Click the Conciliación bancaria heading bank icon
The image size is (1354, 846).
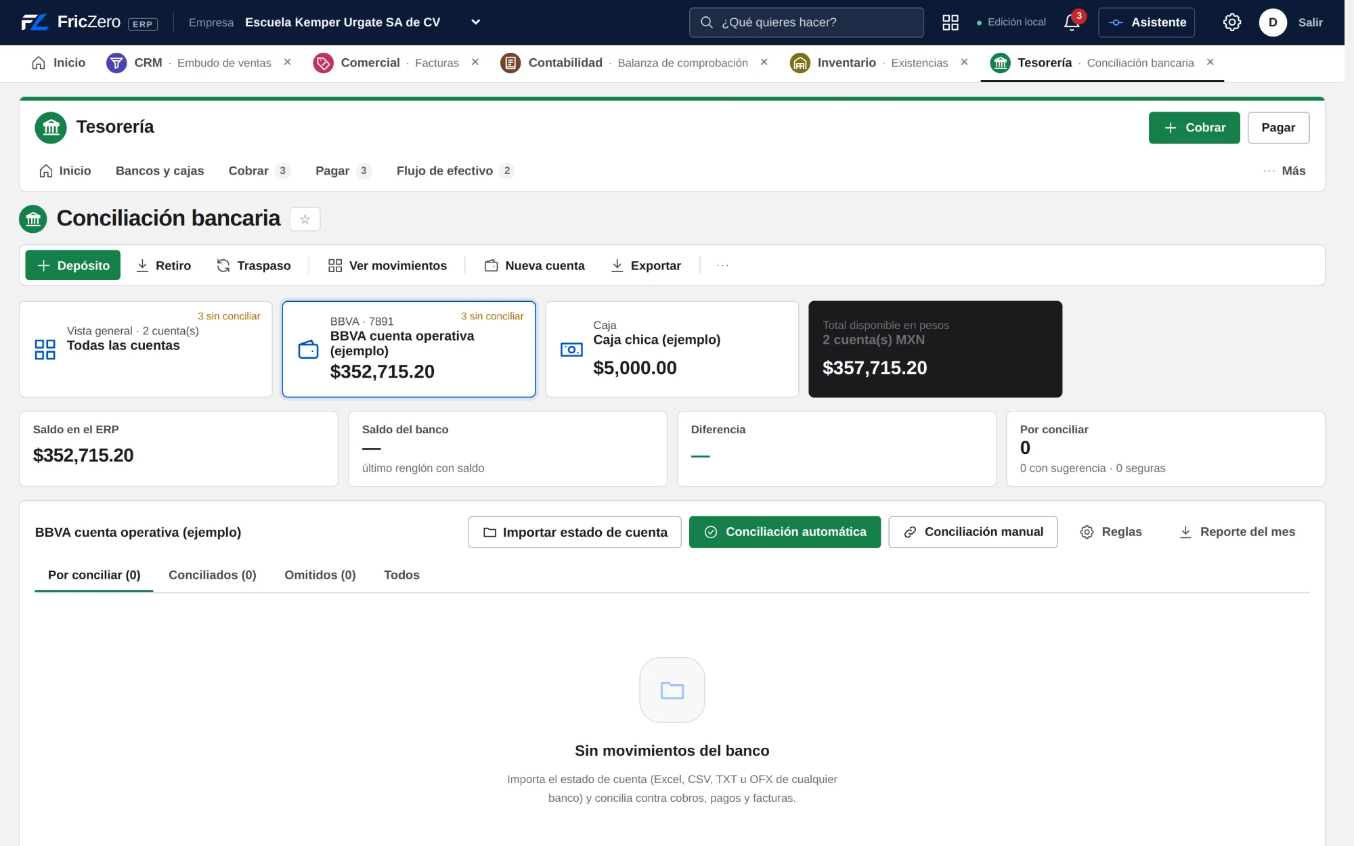(33, 219)
